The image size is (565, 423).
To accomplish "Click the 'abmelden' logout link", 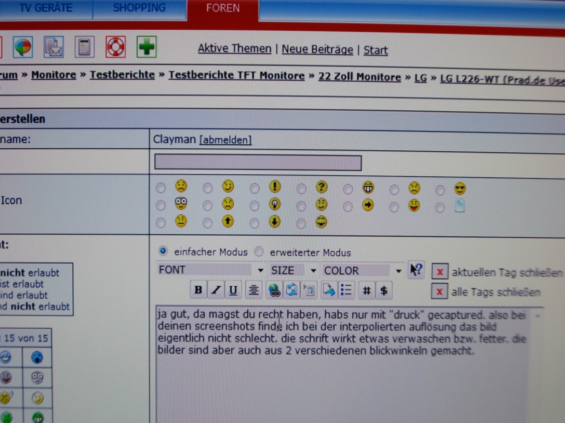I will [x=225, y=140].
